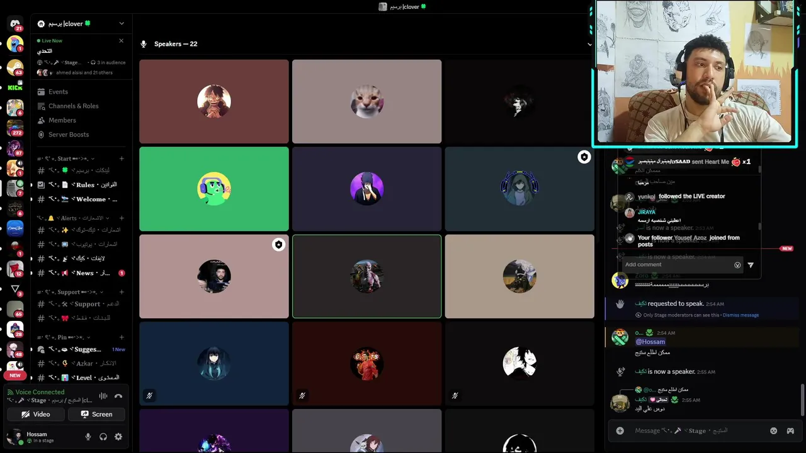The image size is (806, 453).
Task: Open the triangle logo server icon
Action: click(15, 289)
